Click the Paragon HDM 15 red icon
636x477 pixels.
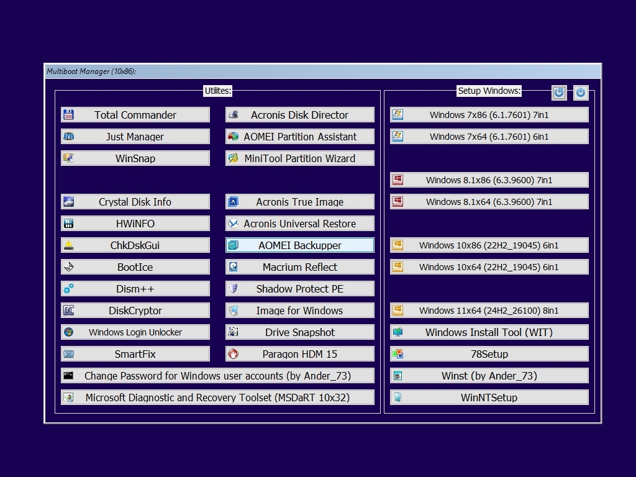pyautogui.click(x=234, y=353)
